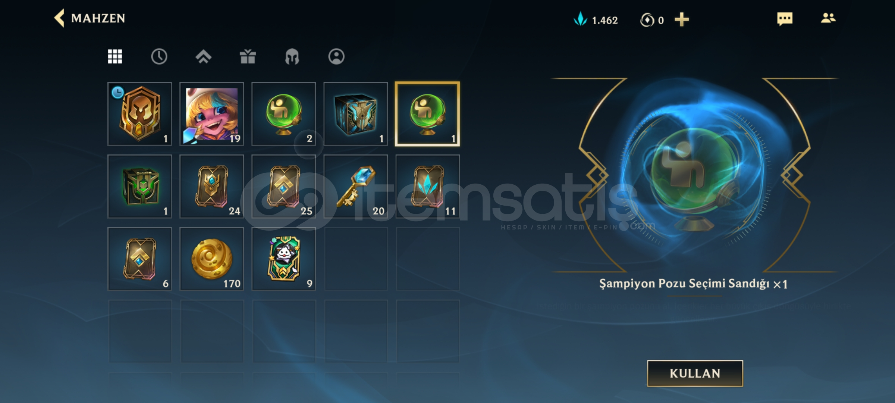Image resolution: width=895 pixels, height=403 pixels.
Task: Select the blue Hextech chest item
Action: (356, 114)
